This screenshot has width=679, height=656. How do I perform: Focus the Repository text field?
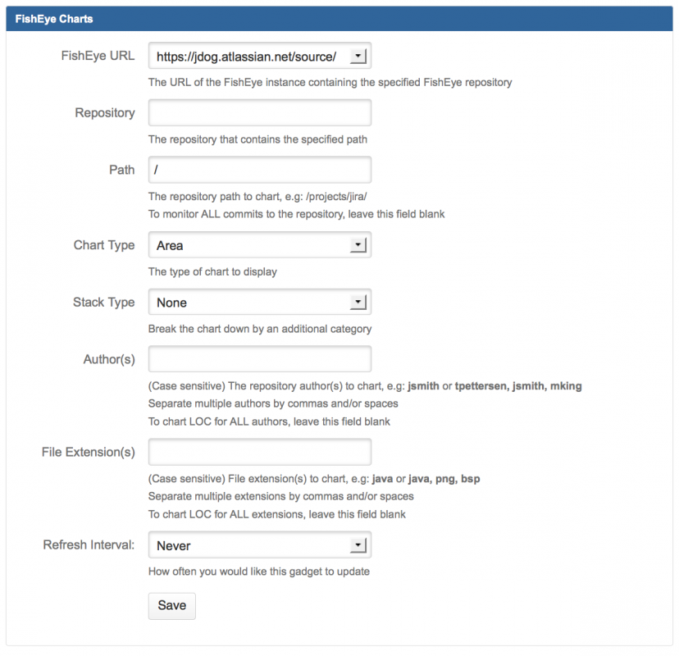(x=259, y=113)
